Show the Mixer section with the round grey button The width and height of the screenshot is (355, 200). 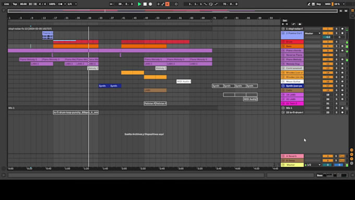point(351,163)
